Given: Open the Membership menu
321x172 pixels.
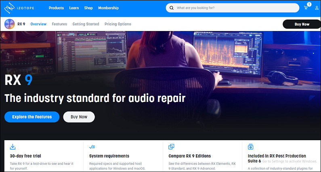Looking at the screenshot, I should pyautogui.click(x=108, y=8).
